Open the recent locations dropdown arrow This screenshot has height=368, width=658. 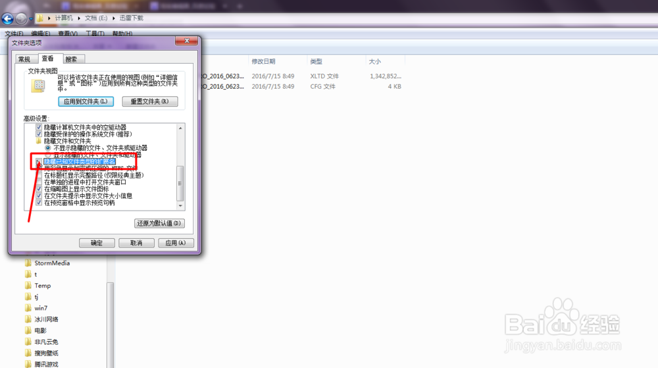pos(31,19)
